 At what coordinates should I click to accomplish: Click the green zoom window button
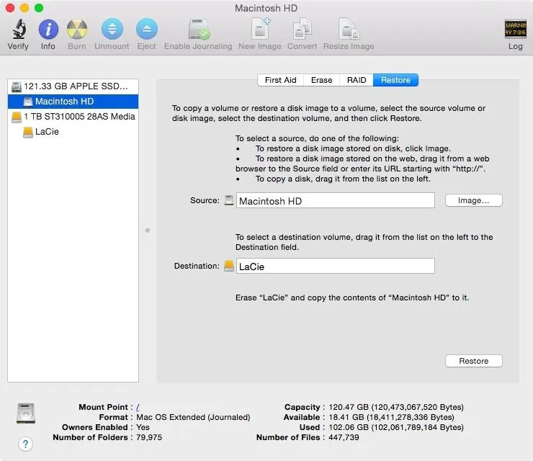[39, 8]
